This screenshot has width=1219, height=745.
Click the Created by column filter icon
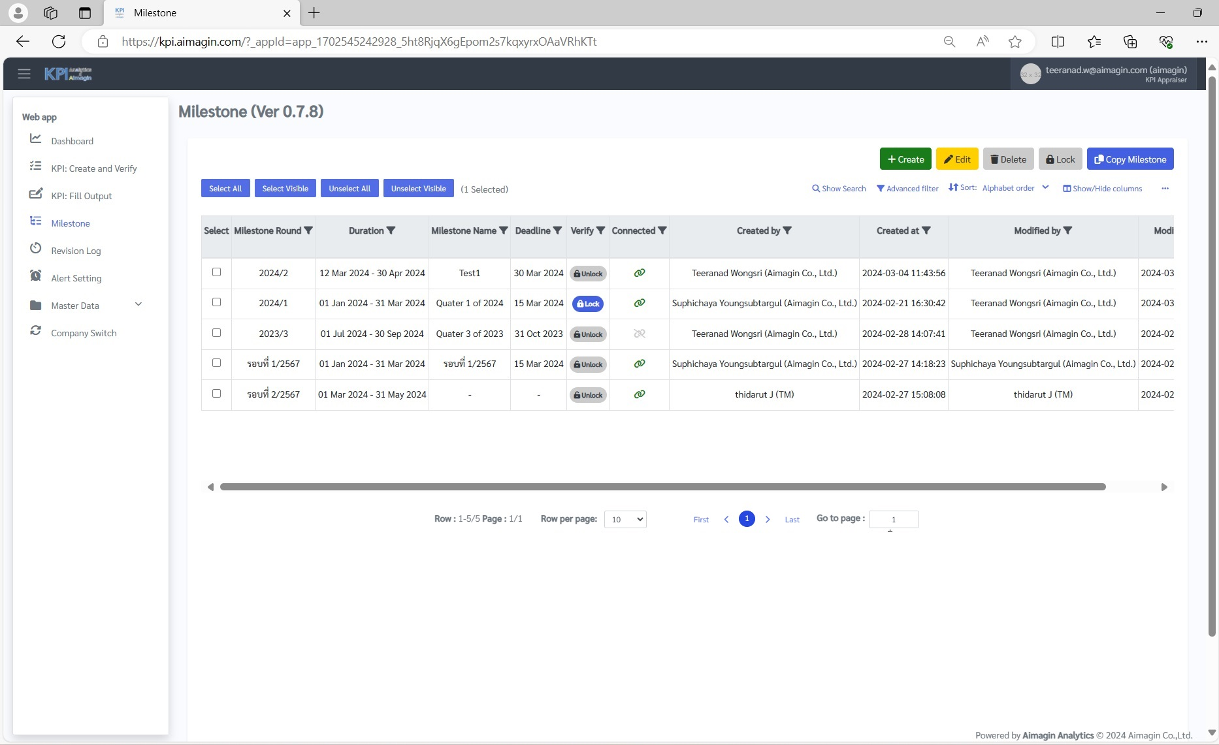(787, 230)
